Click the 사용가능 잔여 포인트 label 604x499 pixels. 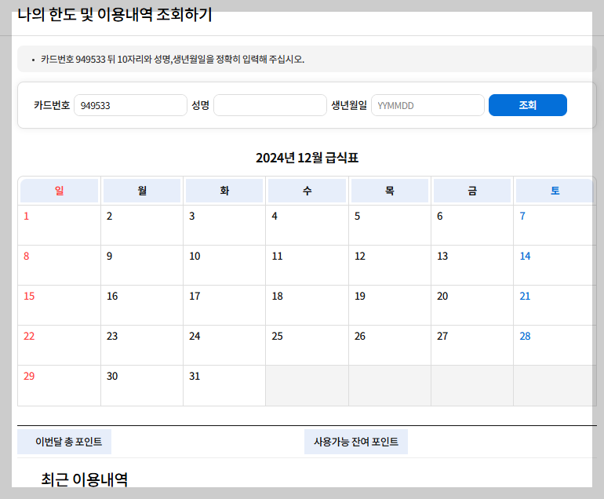click(x=356, y=442)
